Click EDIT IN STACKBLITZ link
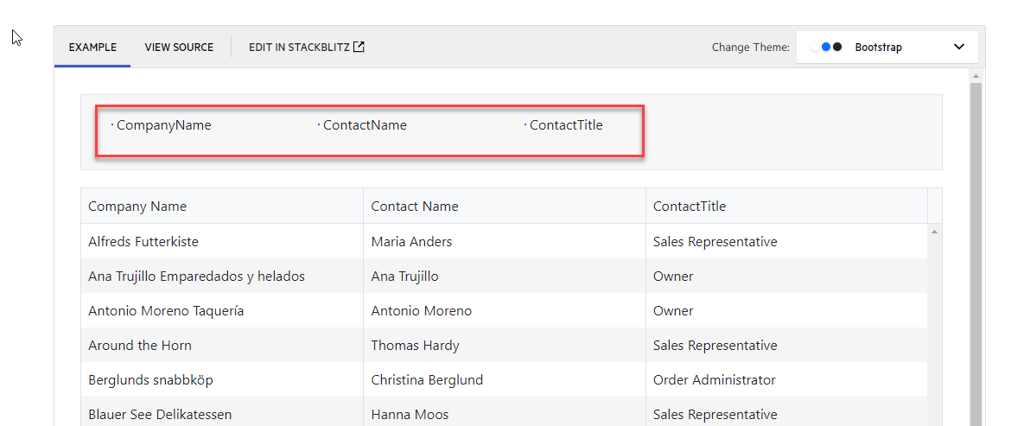1011x426 pixels. point(299,48)
